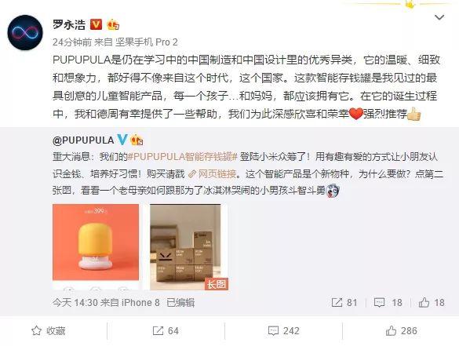Repost this post via the 64 share button
The image size is (459, 346).
[166, 331]
